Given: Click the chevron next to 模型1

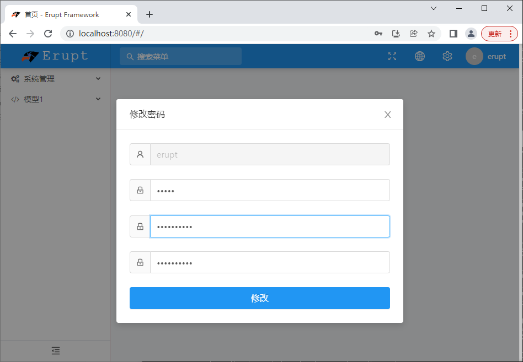Looking at the screenshot, I should point(98,99).
